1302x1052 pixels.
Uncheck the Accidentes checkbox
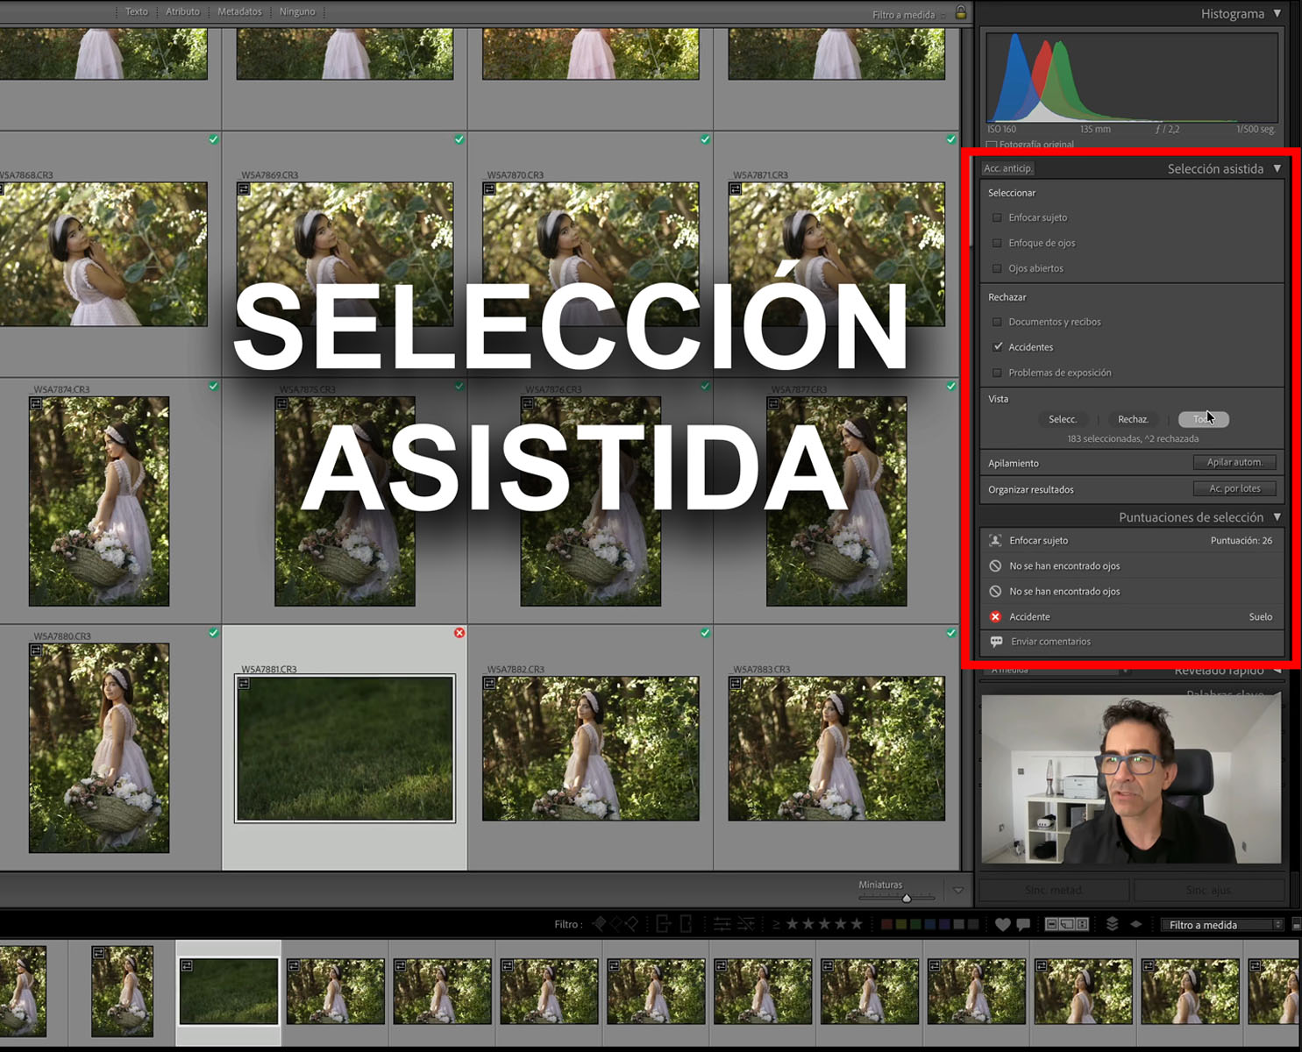coord(998,346)
